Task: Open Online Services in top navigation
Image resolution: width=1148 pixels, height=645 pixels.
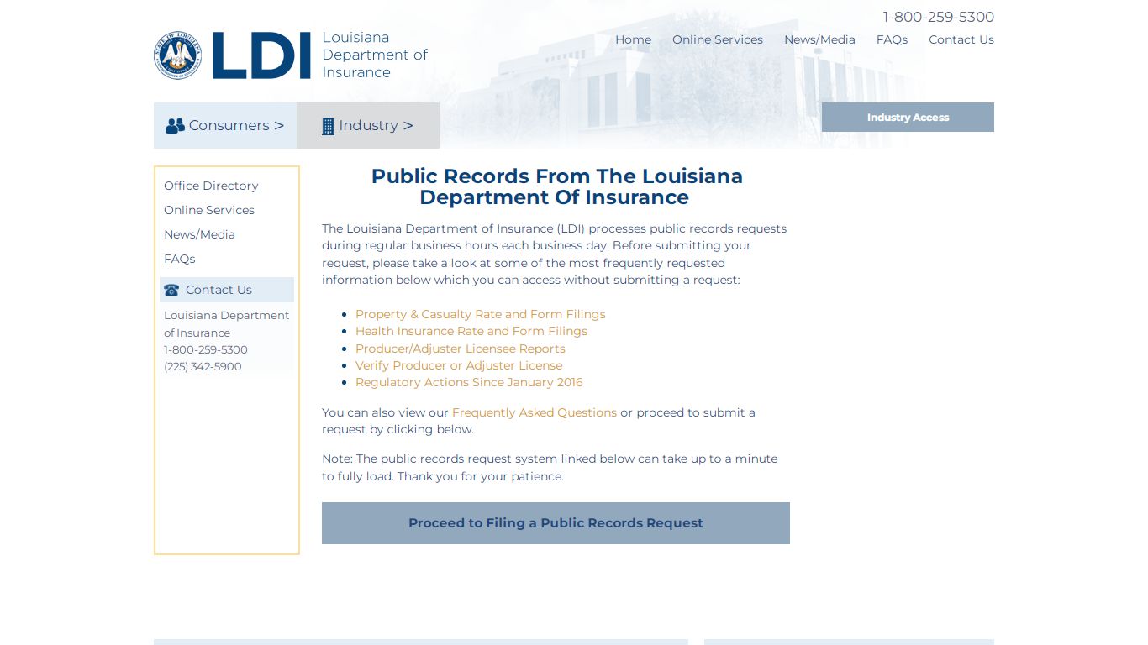Action: (x=717, y=39)
